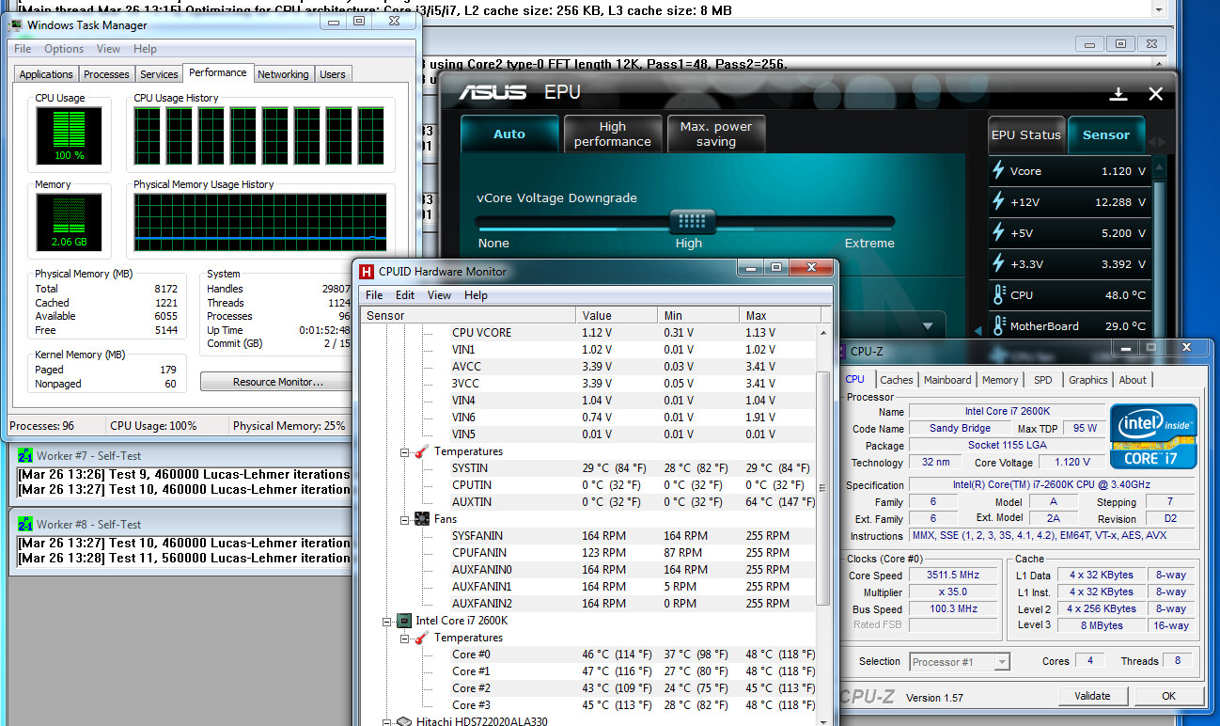Collapse the upper Temperatures node in Hardware Monitor

pos(404,452)
